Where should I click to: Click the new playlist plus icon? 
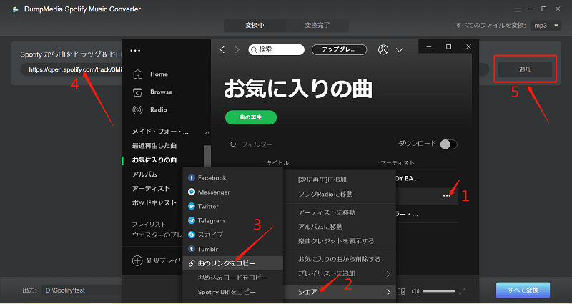coord(137,260)
